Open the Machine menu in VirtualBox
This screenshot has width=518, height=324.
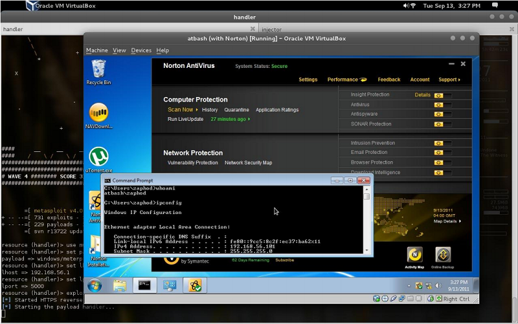96,50
